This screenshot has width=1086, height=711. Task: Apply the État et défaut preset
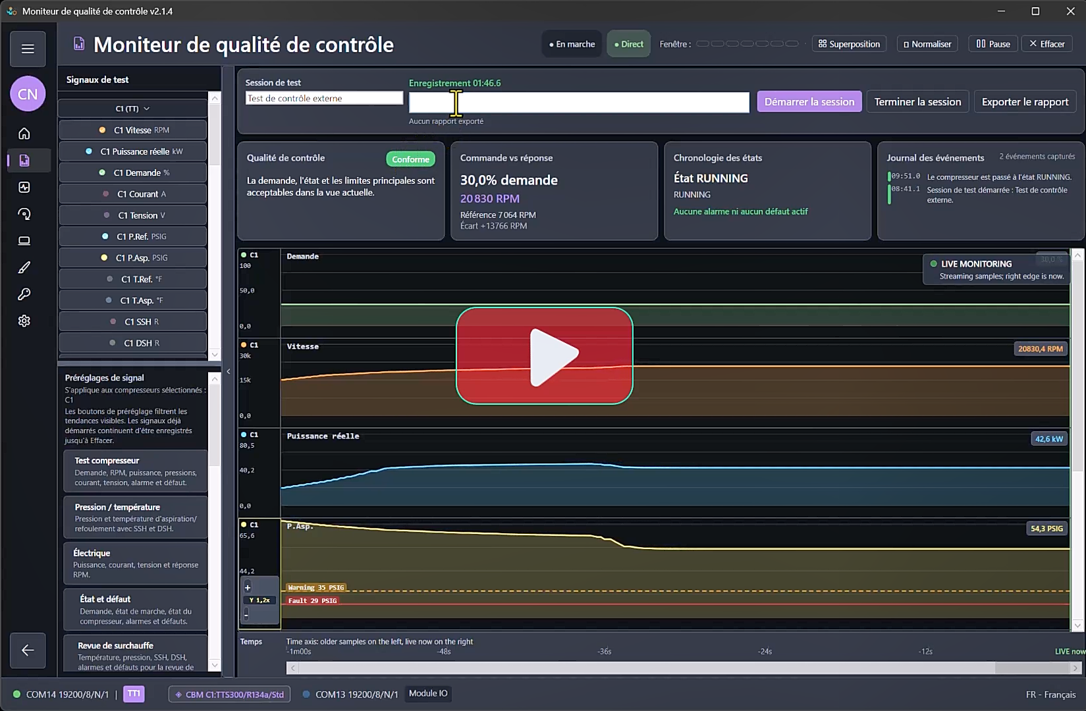pos(136,610)
